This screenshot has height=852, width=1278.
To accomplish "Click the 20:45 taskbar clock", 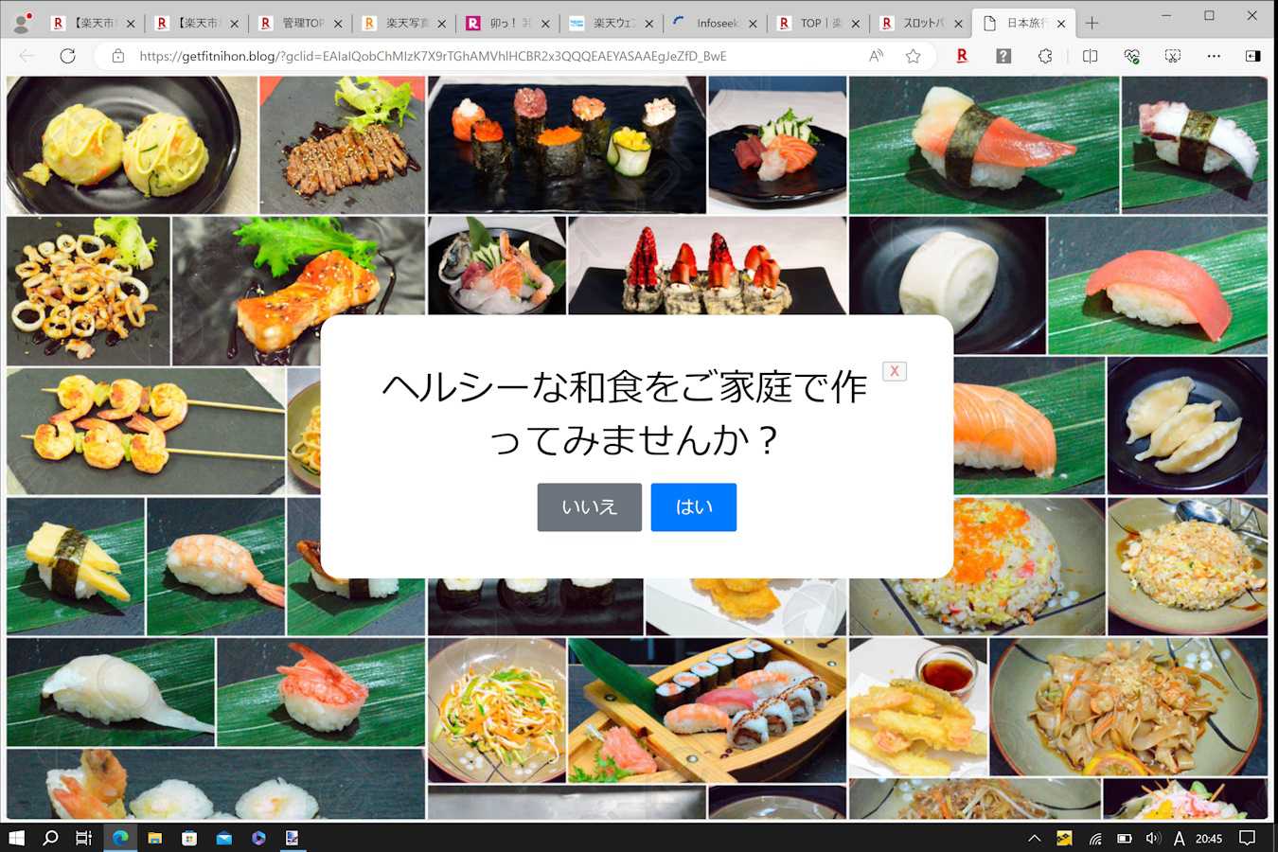I will pos(1209,838).
